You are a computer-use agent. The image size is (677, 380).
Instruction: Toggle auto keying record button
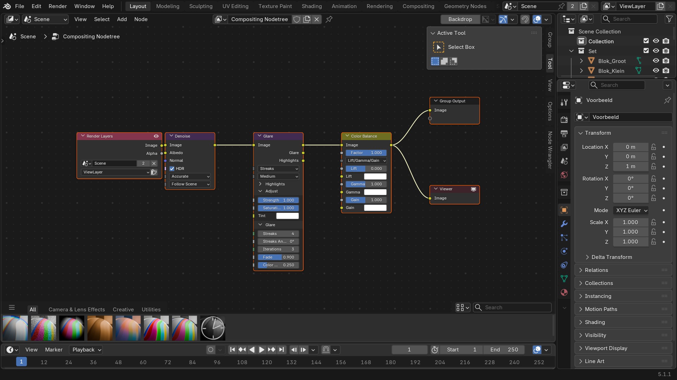pyautogui.click(x=211, y=350)
